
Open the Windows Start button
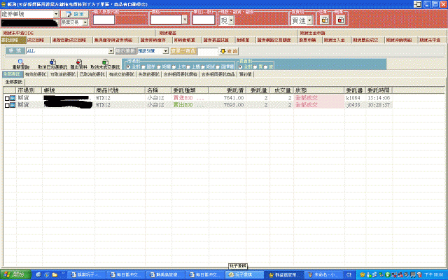click(x=15, y=274)
